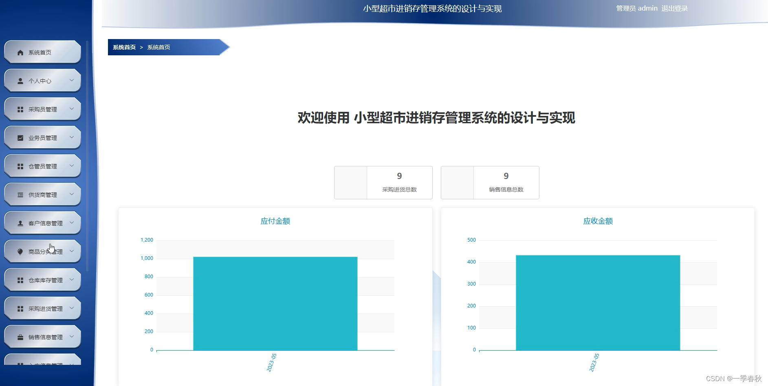The width and height of the screenshot is (768, 386).
Task: Expand the 个人中心 menu chevron
Action: coord(73,80)
